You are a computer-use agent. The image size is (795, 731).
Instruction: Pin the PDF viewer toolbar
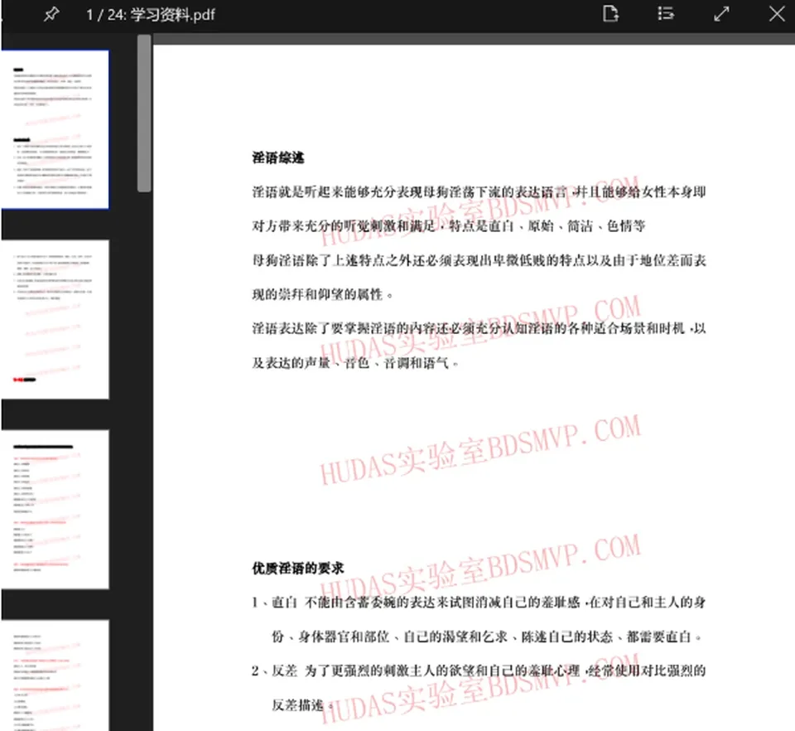[x=51, y=14]
